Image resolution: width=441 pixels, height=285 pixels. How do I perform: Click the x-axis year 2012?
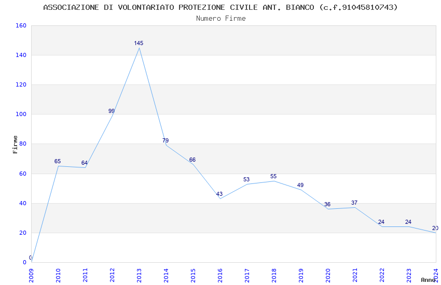pyautogui.click(x=112, y=276)
